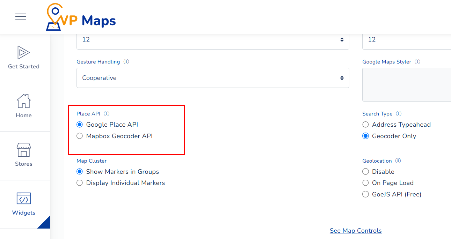Open the Place API info tooltip
This screenshot has width=451, height=239.
tap(107, 113)
